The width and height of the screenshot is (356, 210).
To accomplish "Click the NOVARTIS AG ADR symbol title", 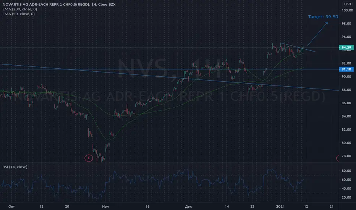I will point(59,4).
